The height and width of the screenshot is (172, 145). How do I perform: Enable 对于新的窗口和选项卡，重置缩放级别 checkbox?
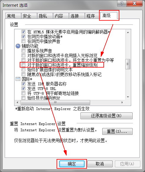click(x=23, y=65)
